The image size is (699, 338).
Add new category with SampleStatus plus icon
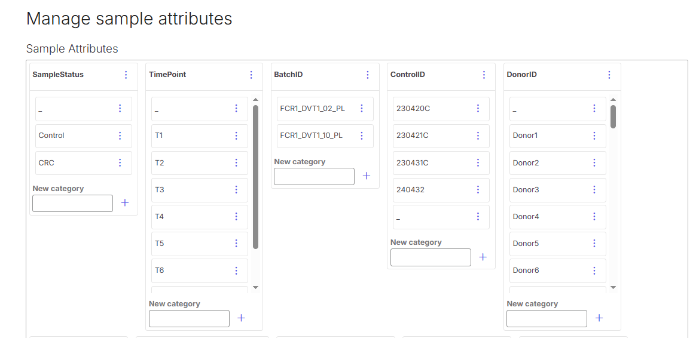[125, 202]
